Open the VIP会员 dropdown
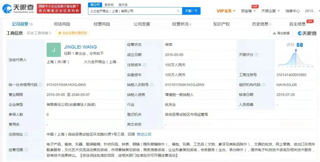 click(226, 11)
